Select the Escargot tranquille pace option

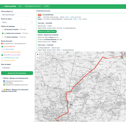click(x=3, y=29)
